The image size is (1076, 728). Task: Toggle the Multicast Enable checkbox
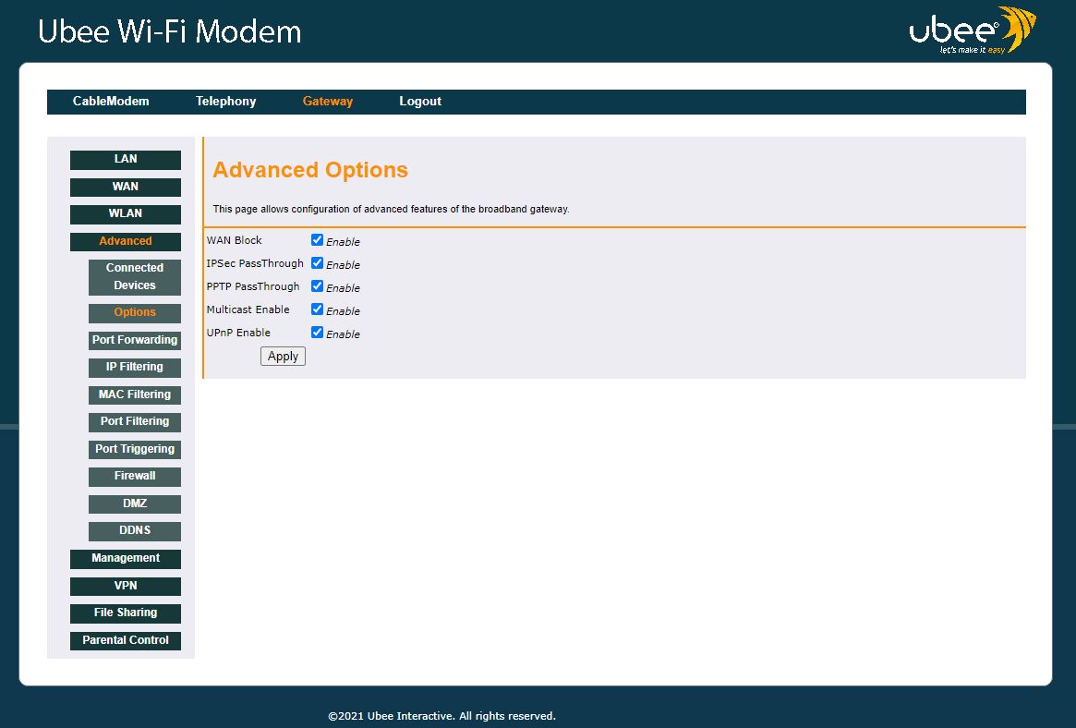coord(317,309)
